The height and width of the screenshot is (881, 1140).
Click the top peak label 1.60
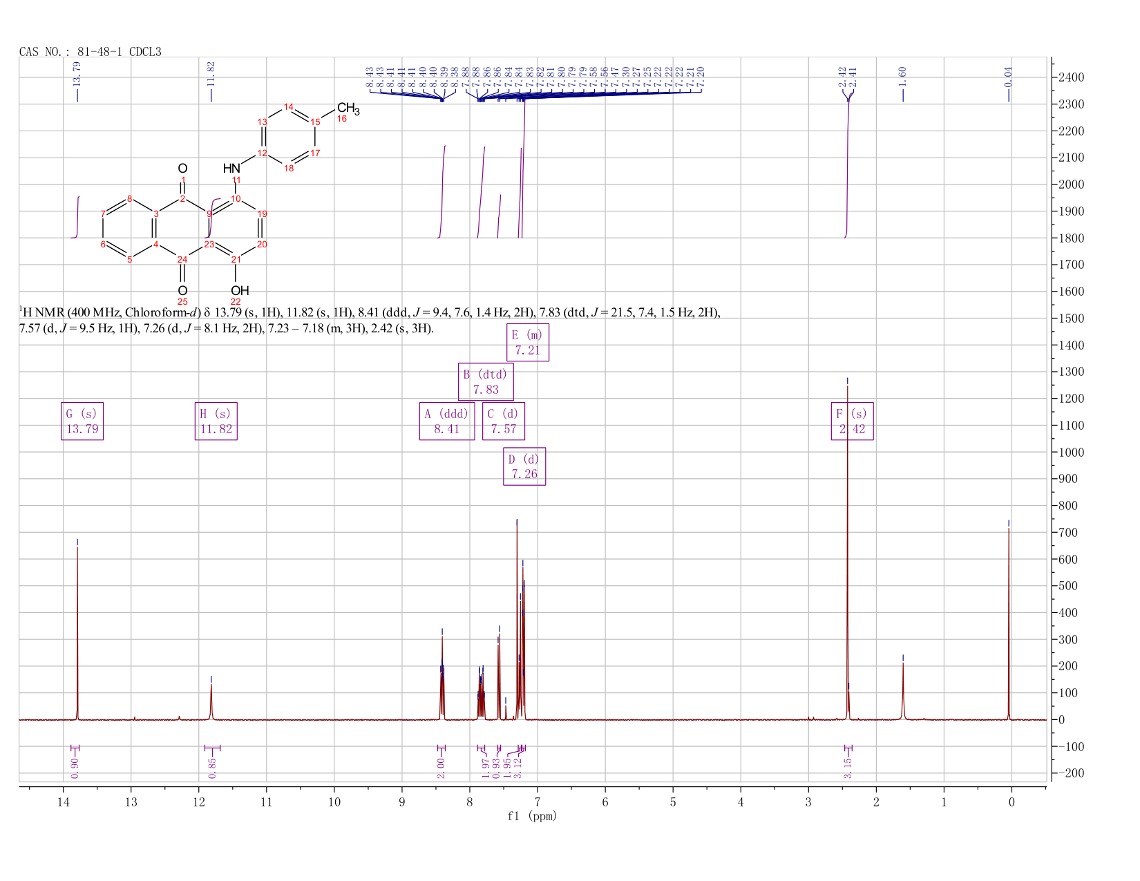[902, 76]
